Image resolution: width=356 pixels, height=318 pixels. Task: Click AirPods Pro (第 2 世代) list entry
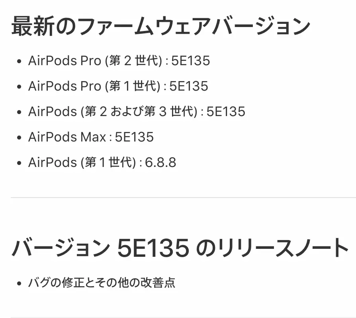tap(119, 61)
